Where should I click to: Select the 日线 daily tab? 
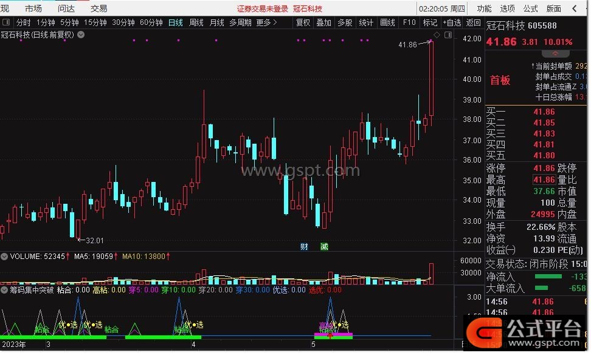(x=175, y=22)
